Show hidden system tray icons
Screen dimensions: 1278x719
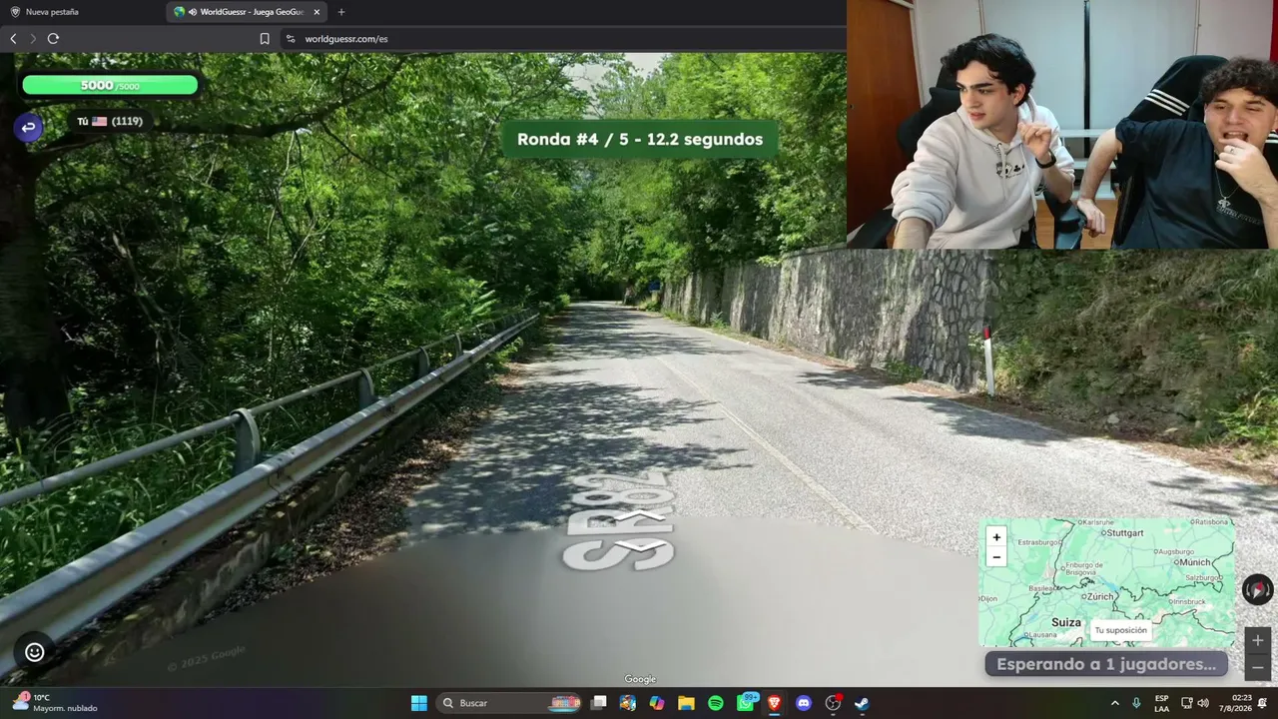1115,703
